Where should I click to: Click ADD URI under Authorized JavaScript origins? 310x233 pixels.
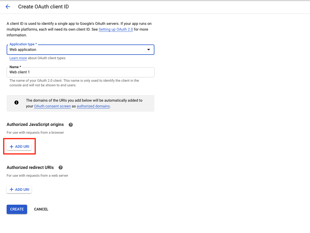(19, 146)
